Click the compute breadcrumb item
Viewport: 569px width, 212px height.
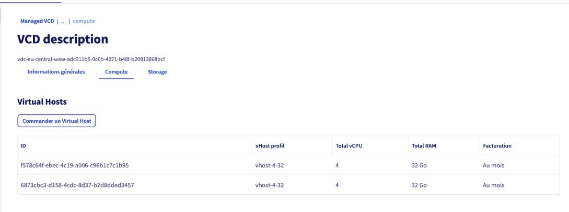coord(84,21)
